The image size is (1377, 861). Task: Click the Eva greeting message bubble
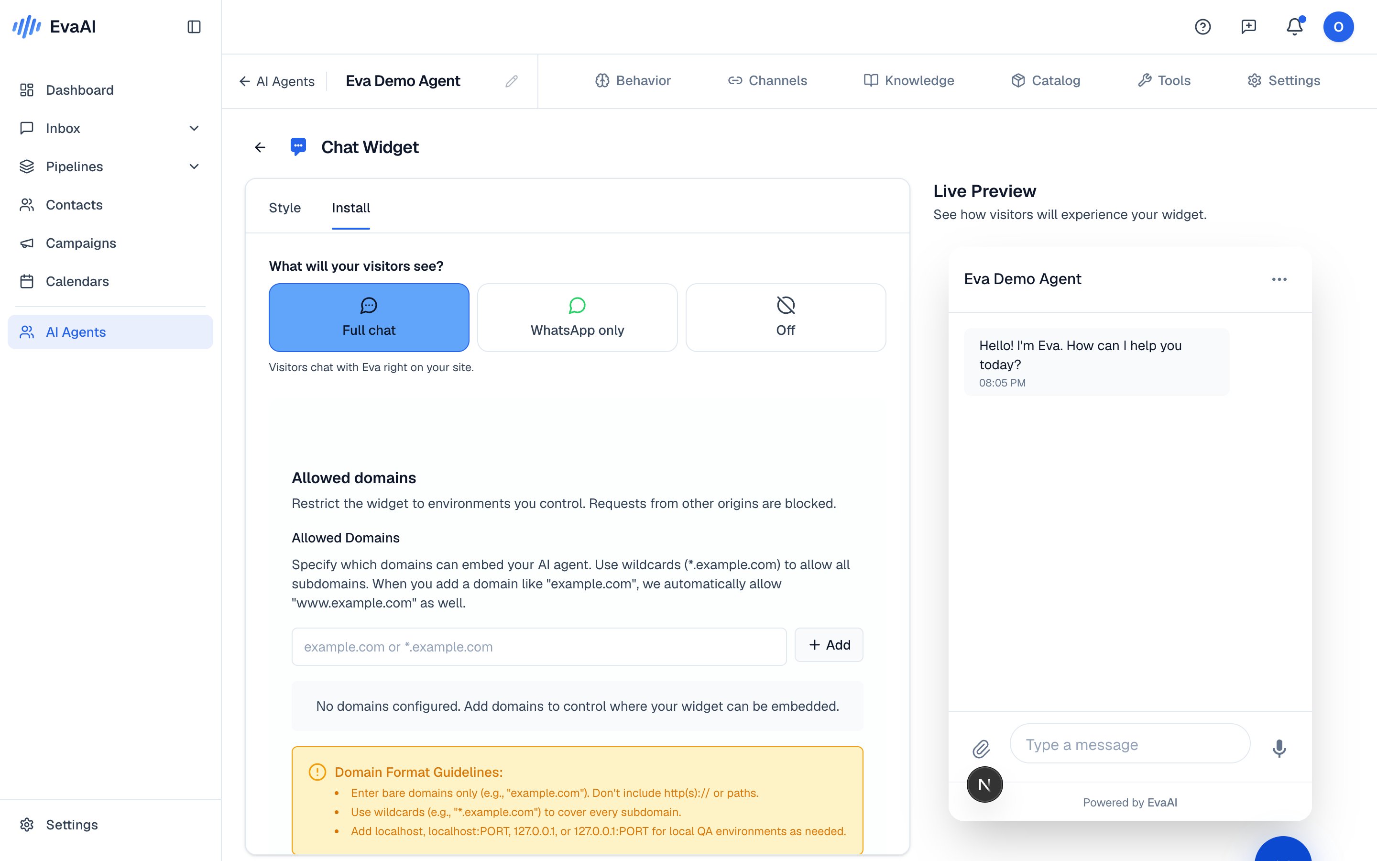coord(1096,362)
